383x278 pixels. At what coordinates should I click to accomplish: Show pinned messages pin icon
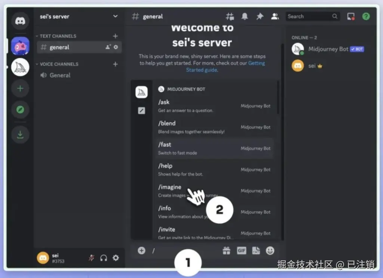pos(260,16)
